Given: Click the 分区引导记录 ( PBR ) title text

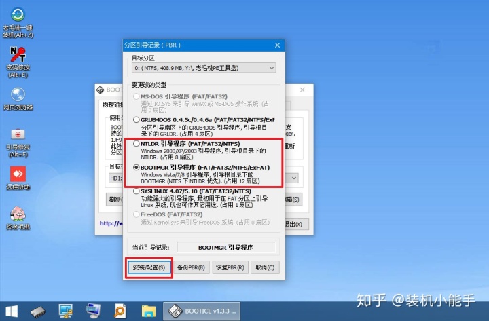Looking at the screenshot, I should click(153, 45).
